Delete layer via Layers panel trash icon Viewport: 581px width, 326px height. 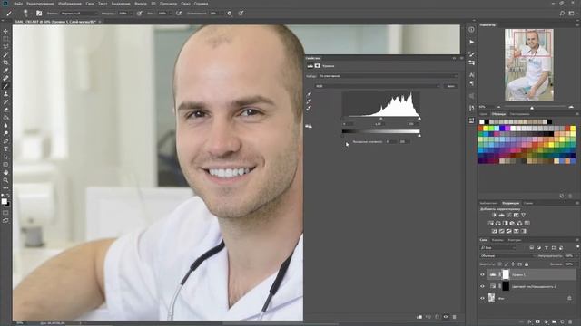[x=570, y=322]
